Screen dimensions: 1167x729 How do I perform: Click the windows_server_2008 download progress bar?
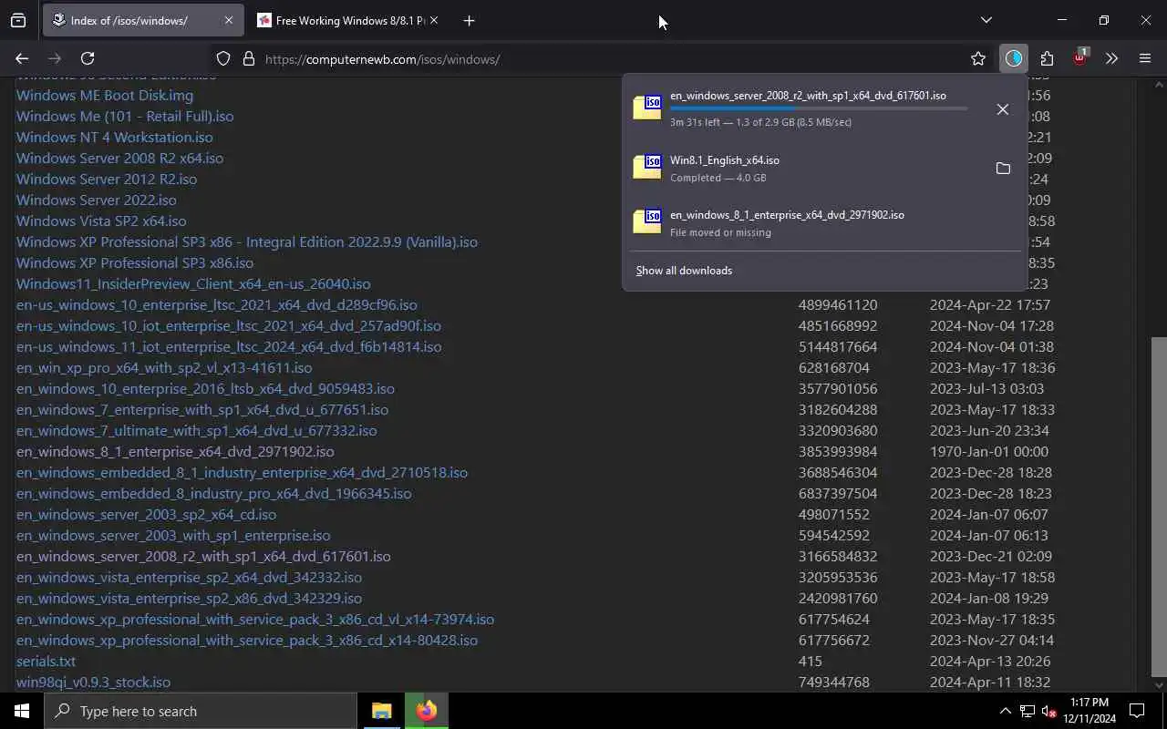pos(819,108)
